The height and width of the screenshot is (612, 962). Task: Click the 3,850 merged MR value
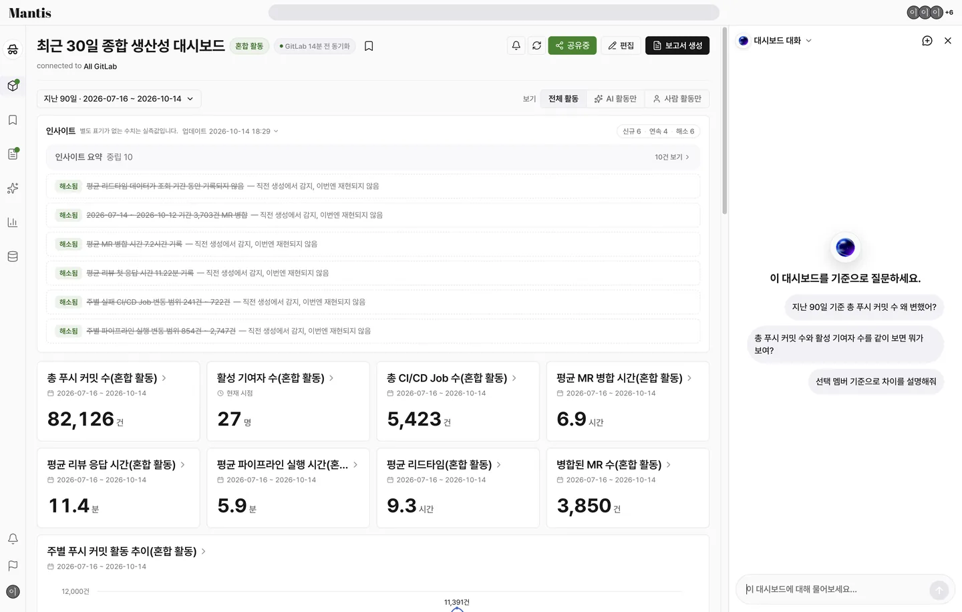pyautogui.click(x=585, y=506)
